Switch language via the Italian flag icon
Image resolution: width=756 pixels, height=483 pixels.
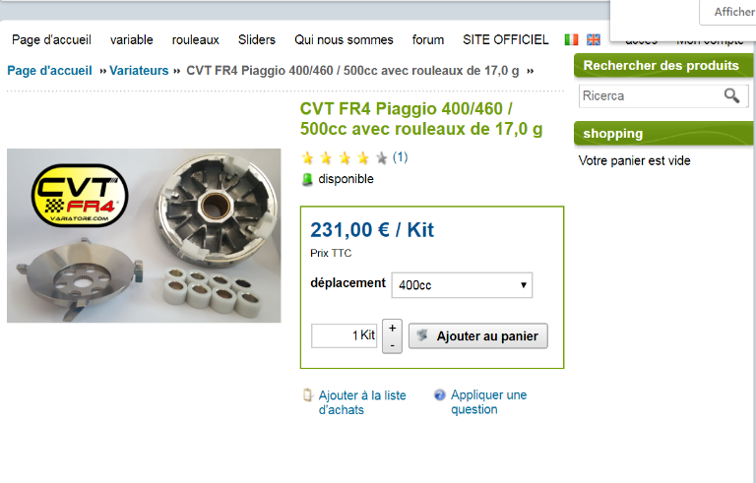tap(571, 39)
